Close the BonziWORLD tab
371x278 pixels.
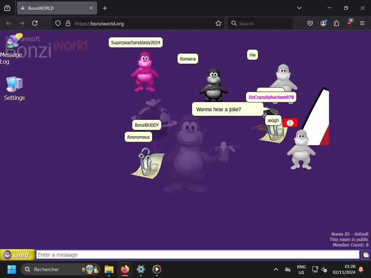pyautogui.click(x=91, y=8)
